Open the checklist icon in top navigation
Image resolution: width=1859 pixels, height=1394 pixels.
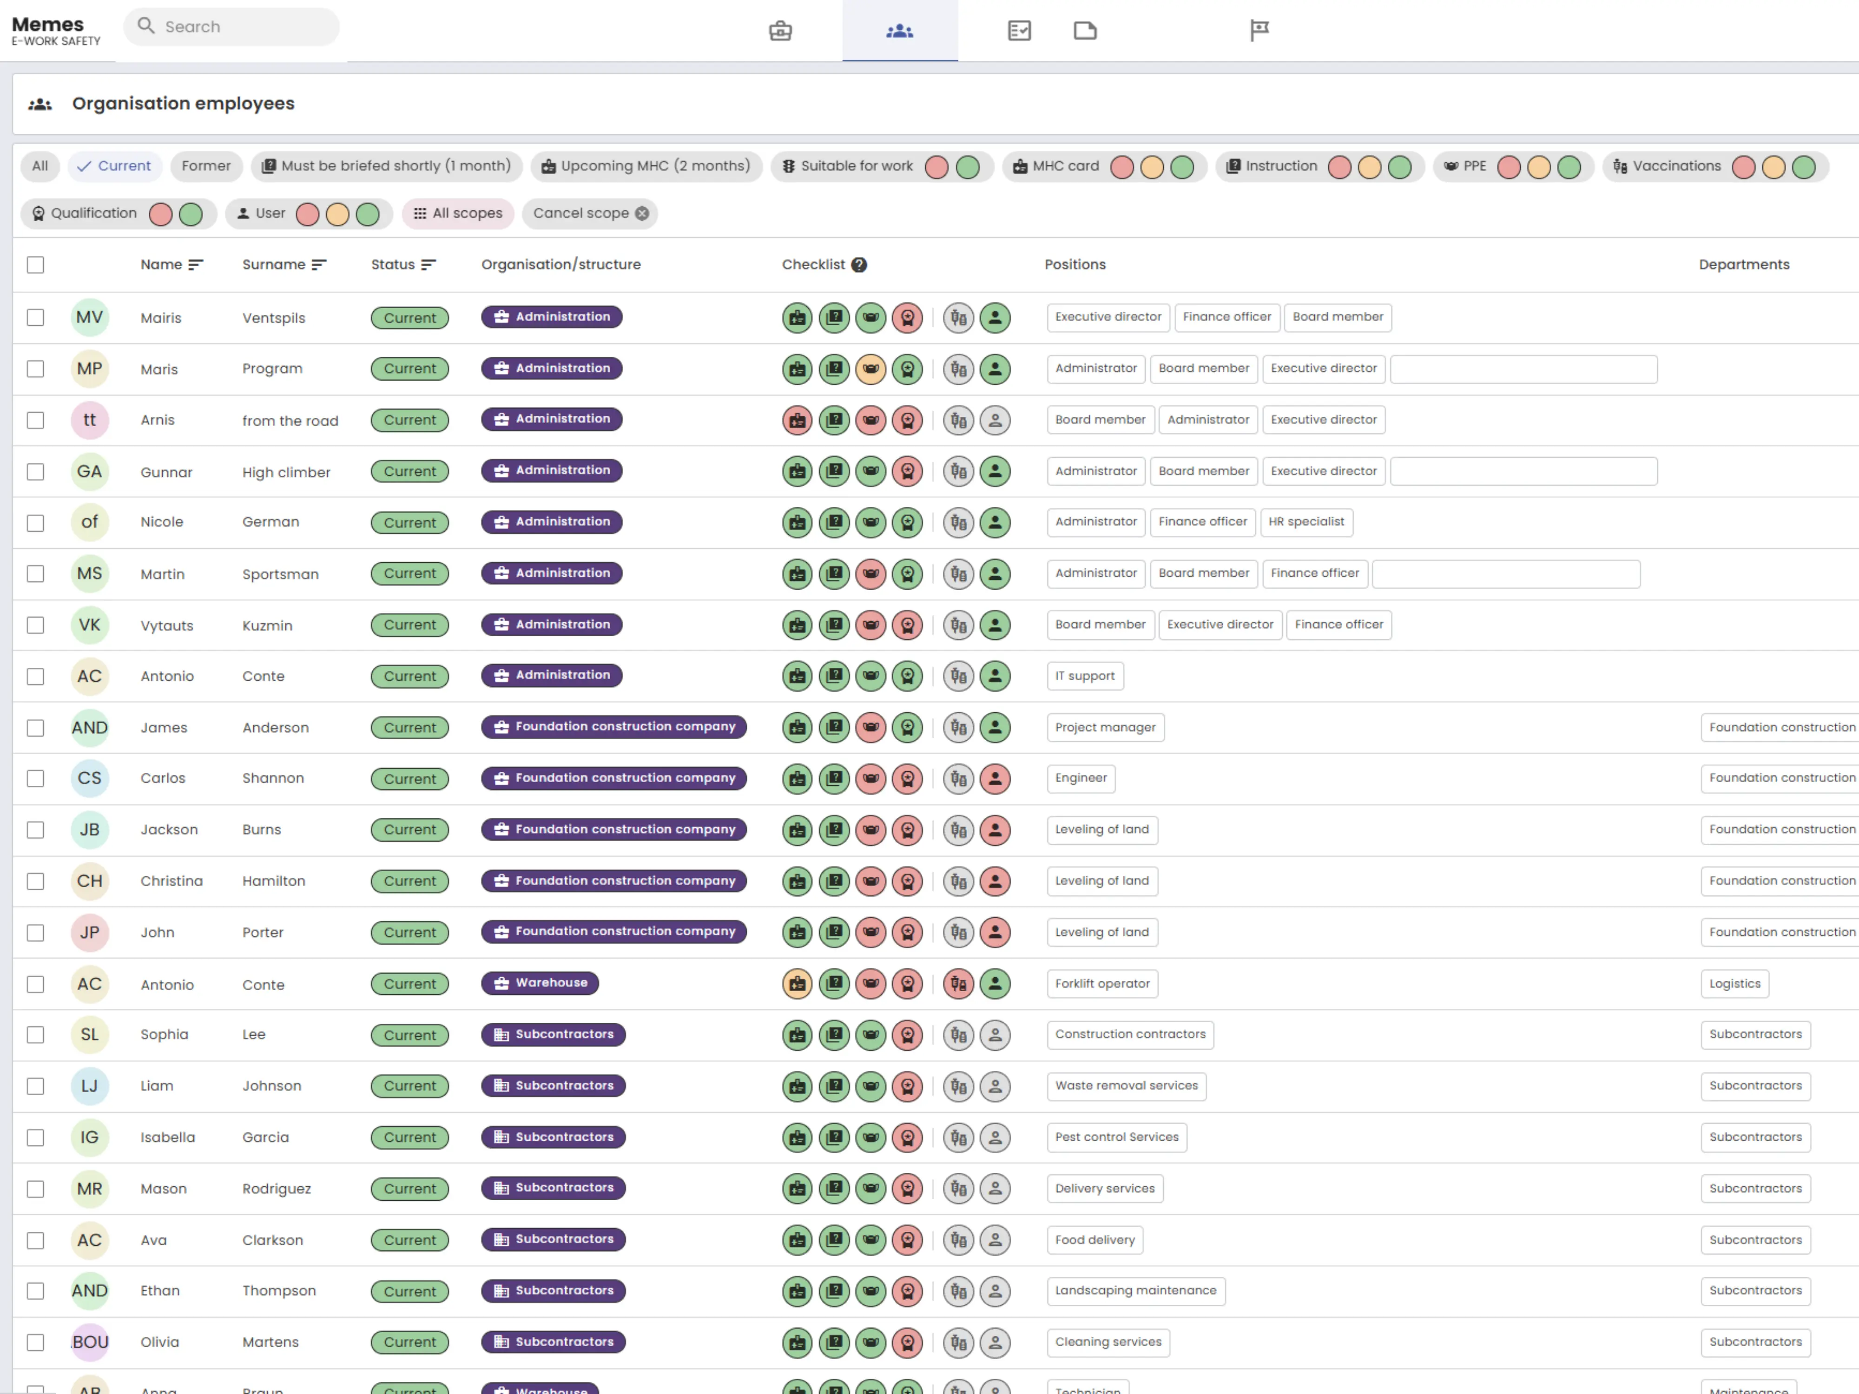[x=1019, y=31]
